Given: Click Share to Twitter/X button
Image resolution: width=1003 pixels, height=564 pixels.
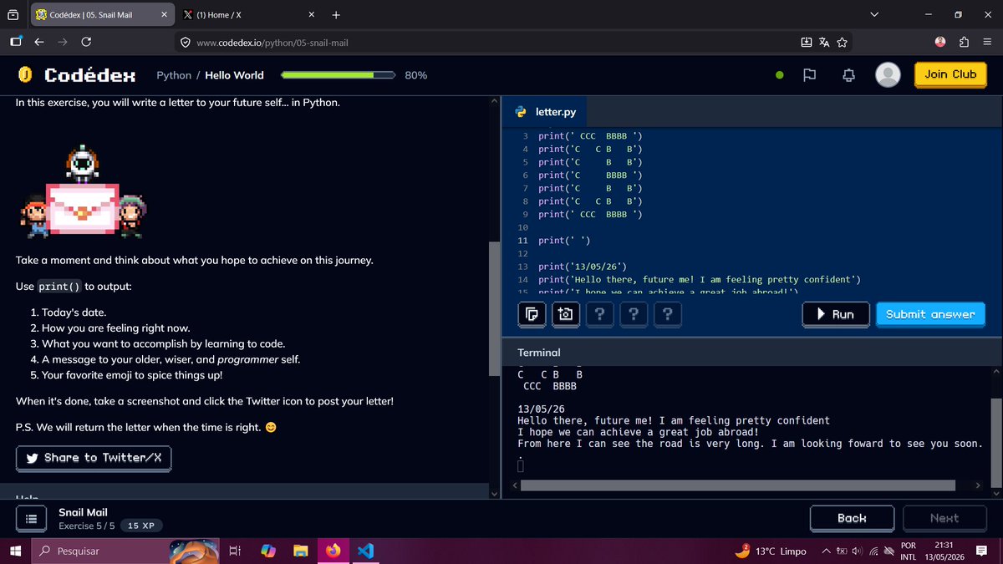Looking at the screenshot, I should (94, 458).
